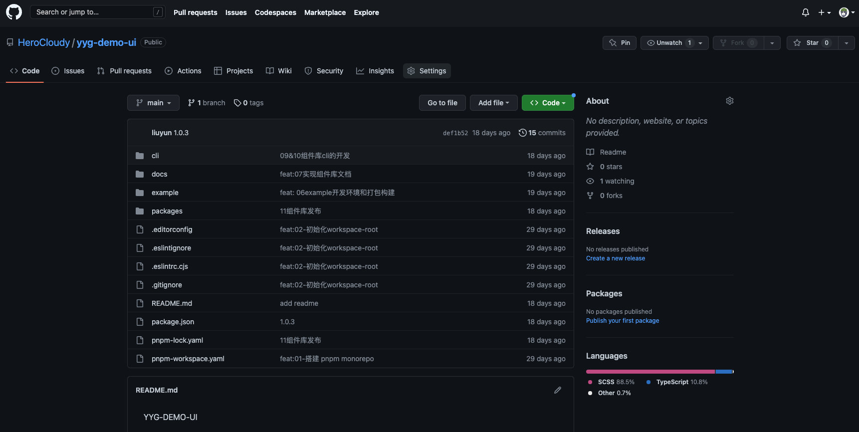Switch to the Issues tab
Image resolution: width=859 pixels, height=432 pixels.
tap(68, 71)
